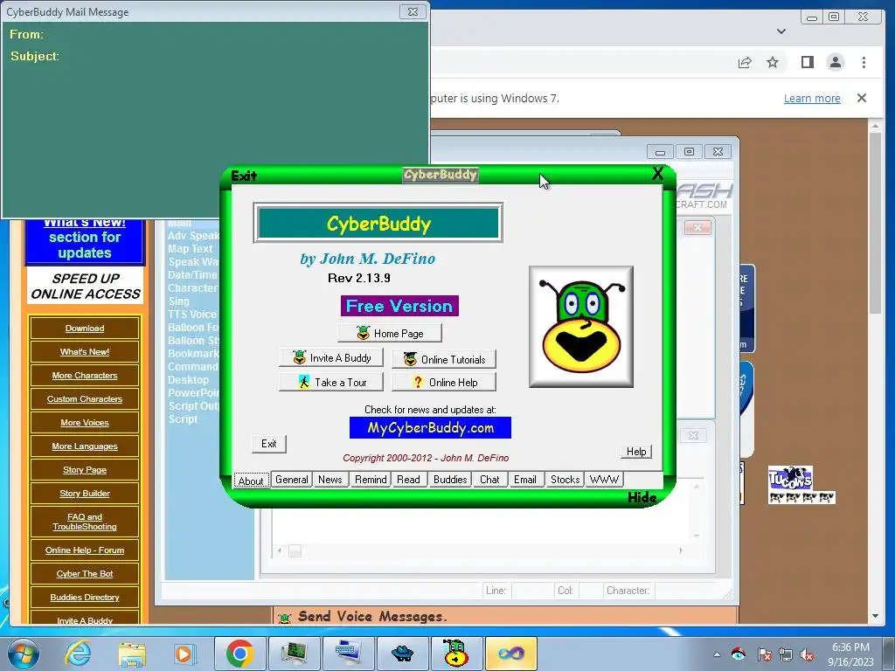The width and height of the screenshot is (895, 671).
Task: Start Take a Tour button
Action: 331,383
